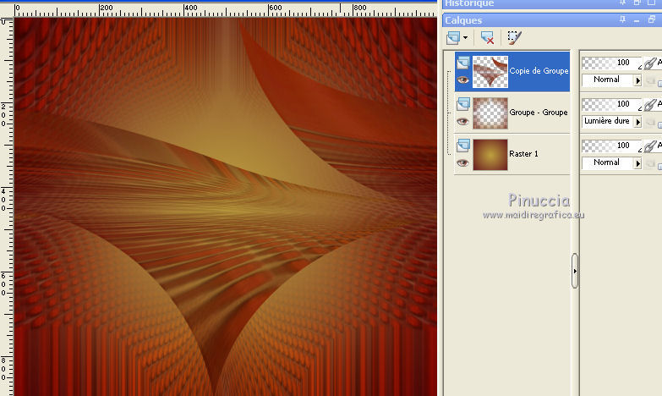The width and height of the screenshot is (662, 396).
Task: Adjust opacity slider of Raster 1 layer
Action: pyautogui.click(x=611, y=146)
